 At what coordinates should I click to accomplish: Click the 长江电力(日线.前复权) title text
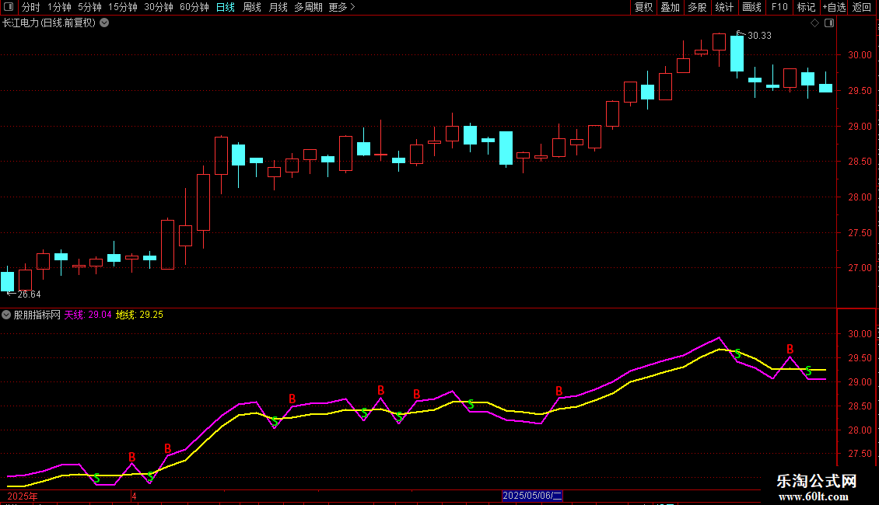coord(49,23)
